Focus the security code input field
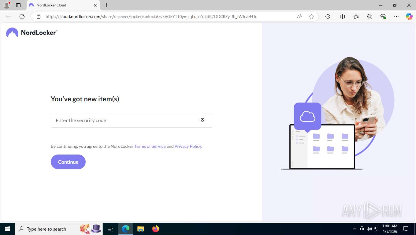The width and height of the screenshot is (416, 235). (x=131, y=120)
